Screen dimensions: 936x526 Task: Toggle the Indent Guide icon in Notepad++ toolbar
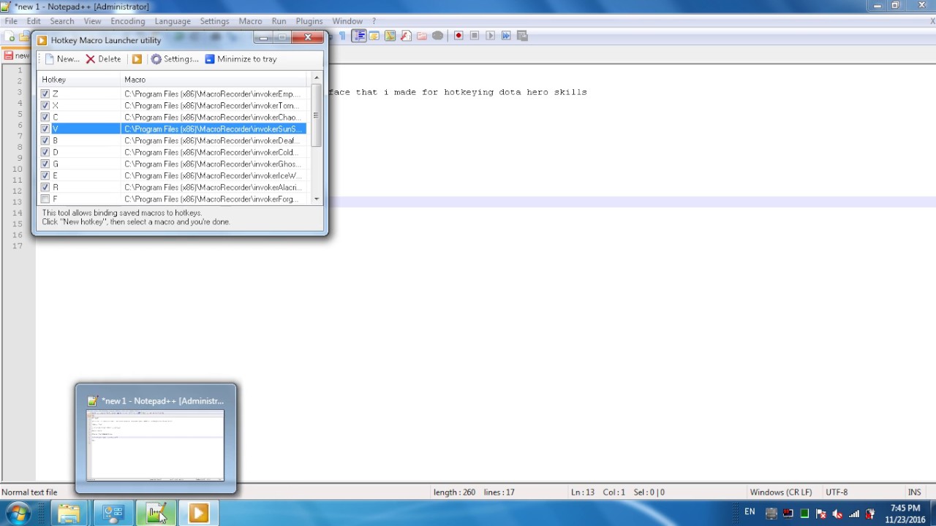click(358, 36)
